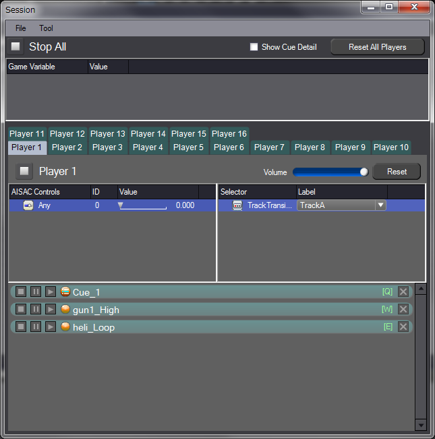Screen dimensions: 435x439
Task: Click the Any AISAC control icon
Action: click(28, 205)
